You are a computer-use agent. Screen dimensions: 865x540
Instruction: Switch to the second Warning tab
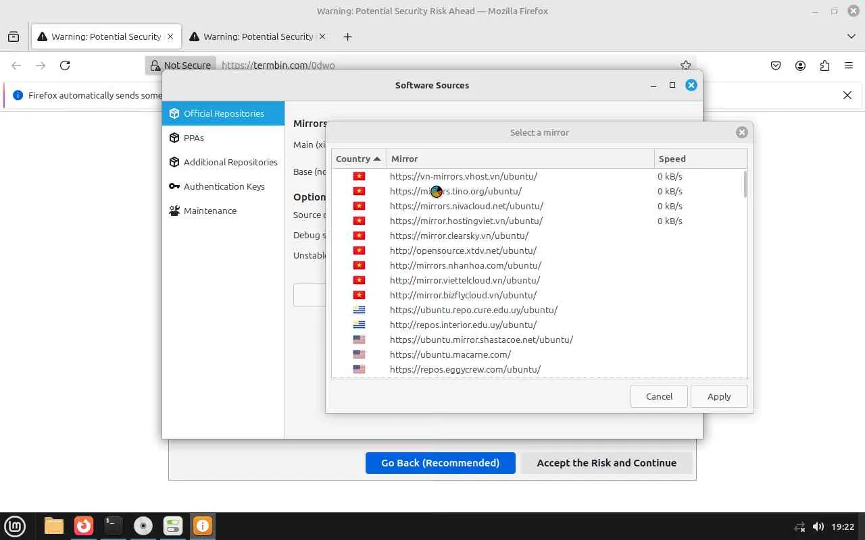click(x=258, y=36)
